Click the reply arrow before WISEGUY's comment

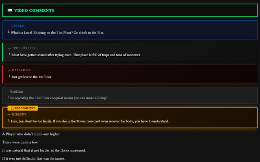[9, 121]
